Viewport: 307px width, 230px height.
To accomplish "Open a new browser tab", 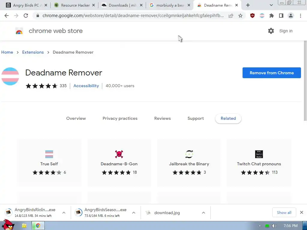I will point(248,5).
